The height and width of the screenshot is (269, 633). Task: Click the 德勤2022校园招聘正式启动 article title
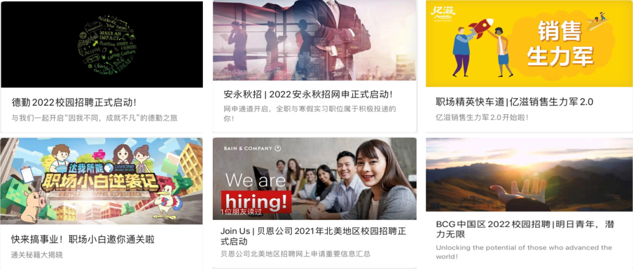[74, 102]
